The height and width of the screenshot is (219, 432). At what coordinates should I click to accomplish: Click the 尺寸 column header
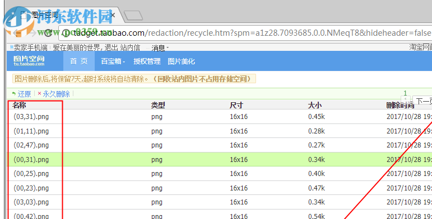(236, 105)
